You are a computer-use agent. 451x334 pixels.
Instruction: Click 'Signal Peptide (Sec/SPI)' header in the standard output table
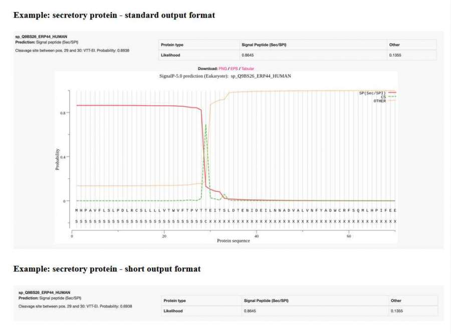click(x=263, y=45)
